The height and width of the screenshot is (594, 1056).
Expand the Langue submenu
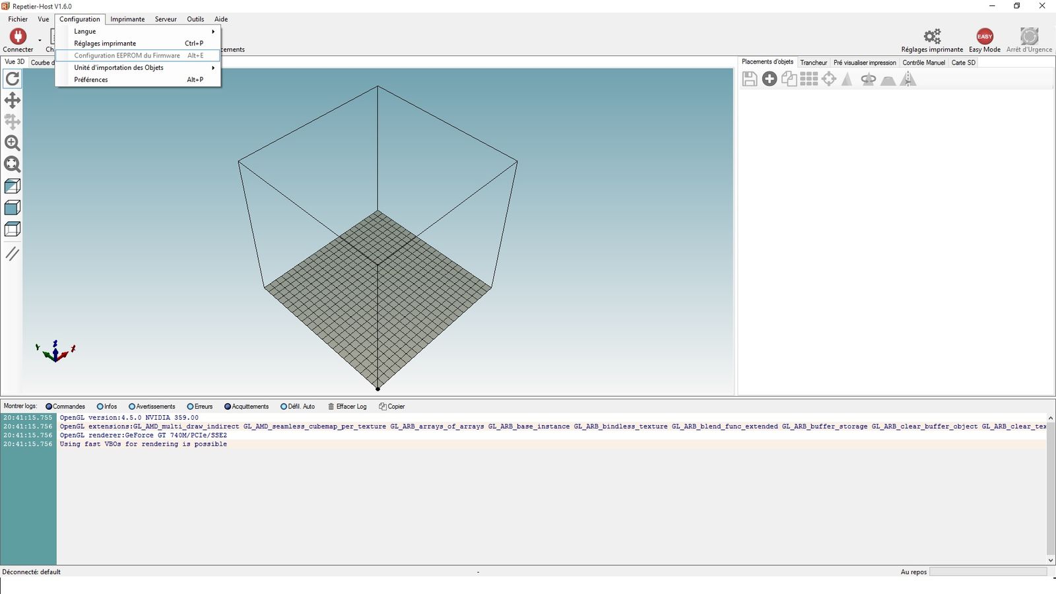coord(138,31)
